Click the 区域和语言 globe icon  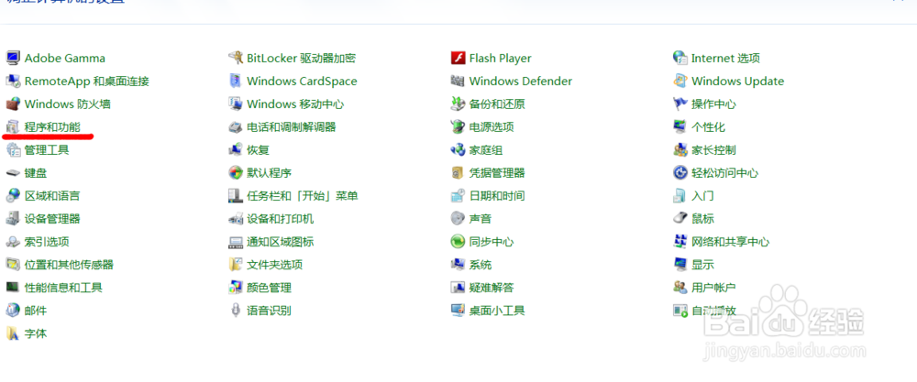pyautogui.click(x=13, y=196)
